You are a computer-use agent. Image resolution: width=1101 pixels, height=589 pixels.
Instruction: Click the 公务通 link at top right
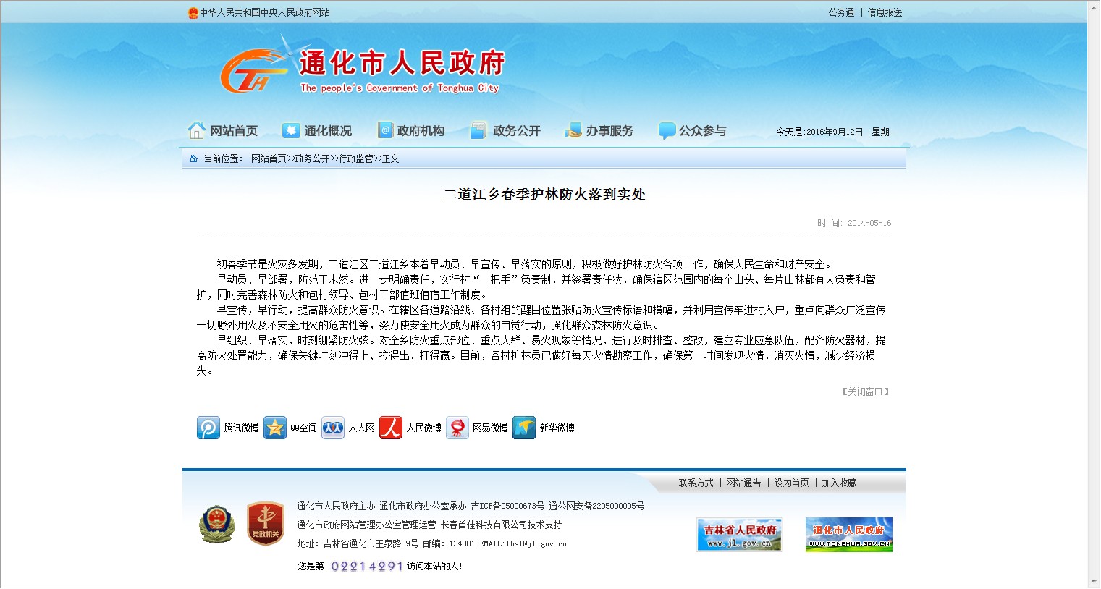841,12
